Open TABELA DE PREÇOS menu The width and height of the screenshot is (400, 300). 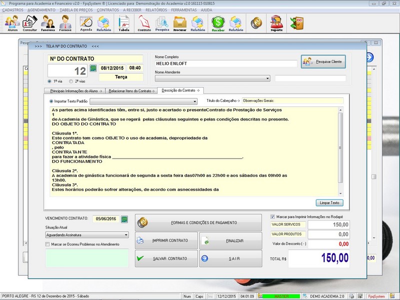tap(76, 10)
